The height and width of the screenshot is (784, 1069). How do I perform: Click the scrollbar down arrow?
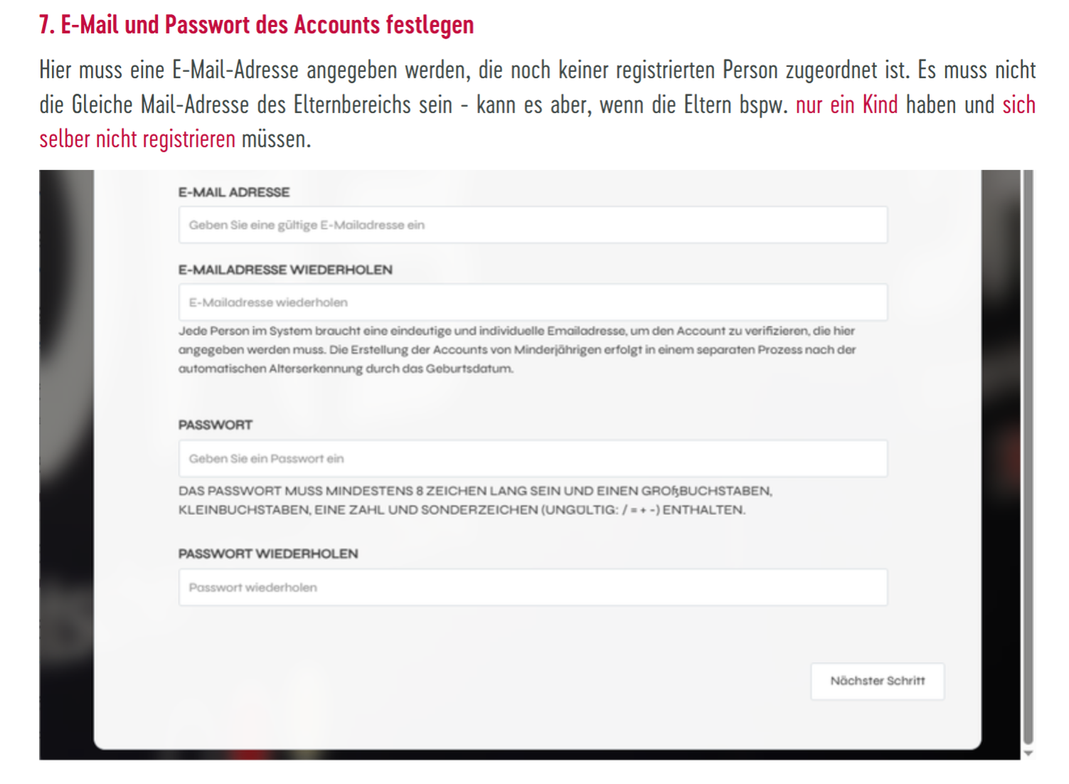1028,753
